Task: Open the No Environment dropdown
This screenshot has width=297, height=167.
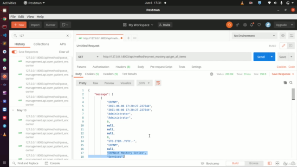Action: [254, 36]
